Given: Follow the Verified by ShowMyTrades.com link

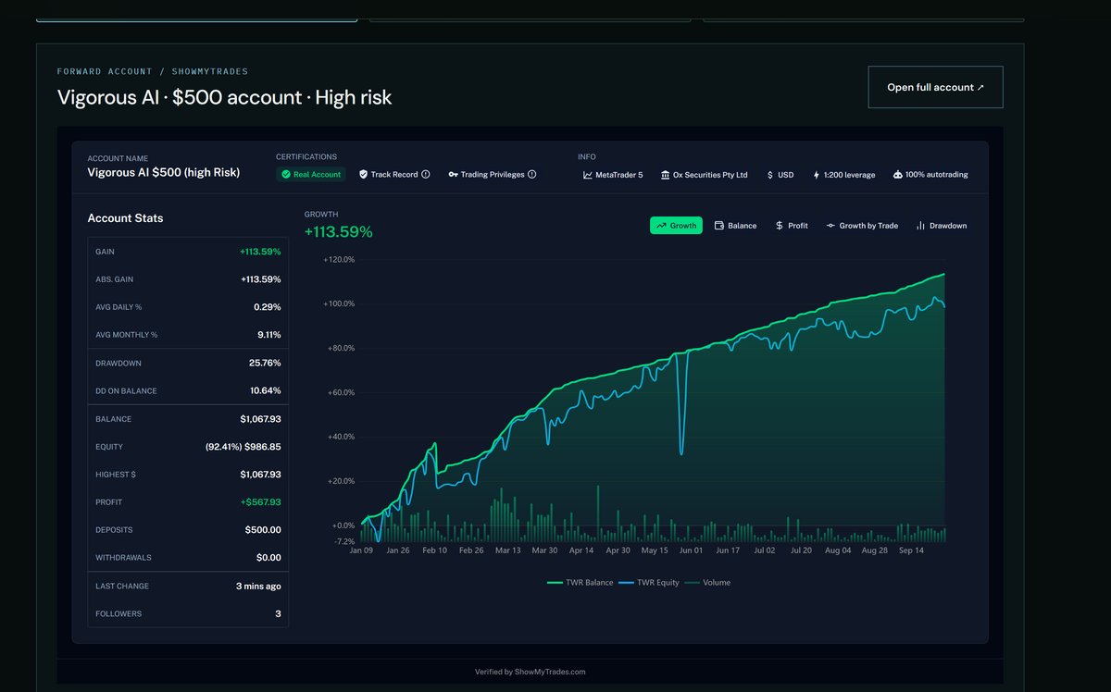Looking at the screenshot, I should pos(530,672).
